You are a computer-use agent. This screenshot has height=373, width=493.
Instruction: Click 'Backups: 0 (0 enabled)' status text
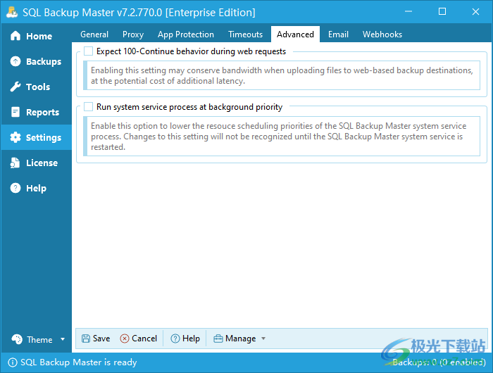pos(439,362)
